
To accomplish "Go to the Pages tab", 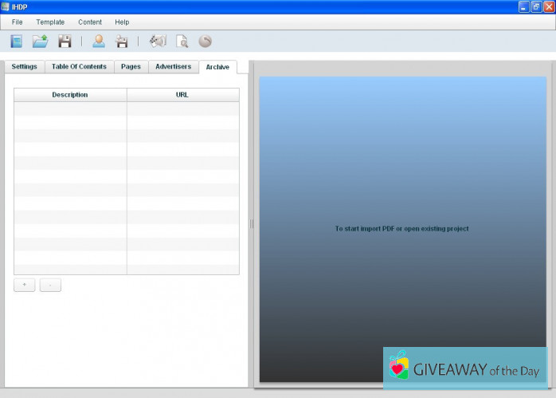I will (x=131, y=67).
